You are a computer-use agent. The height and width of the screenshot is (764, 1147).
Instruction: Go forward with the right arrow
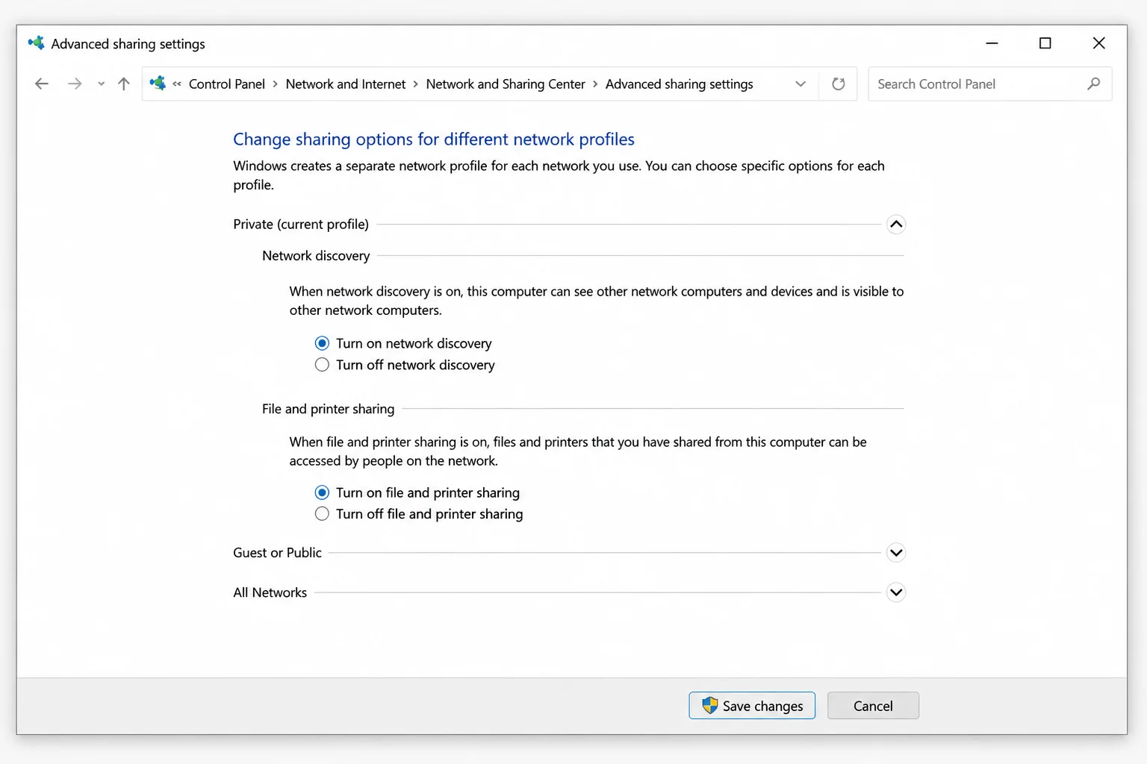click(75, 84)
